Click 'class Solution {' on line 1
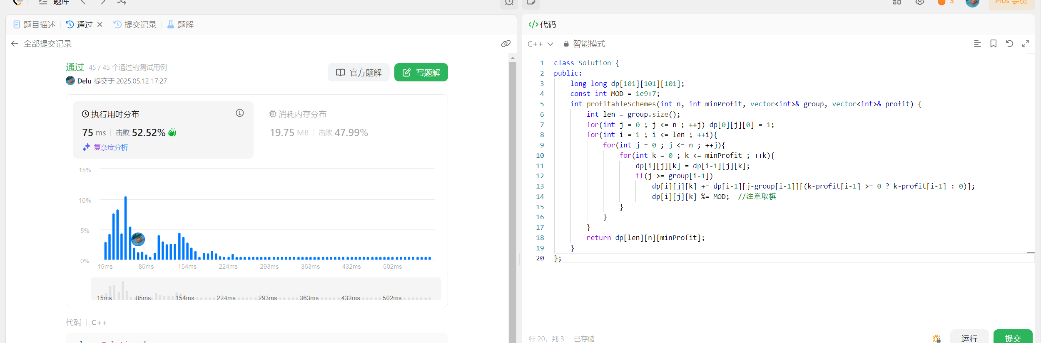Screen dimensions: 1041x343 [x=586, y=63]
